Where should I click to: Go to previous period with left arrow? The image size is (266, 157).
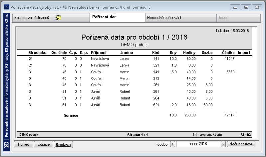click(x=173, y=144)
